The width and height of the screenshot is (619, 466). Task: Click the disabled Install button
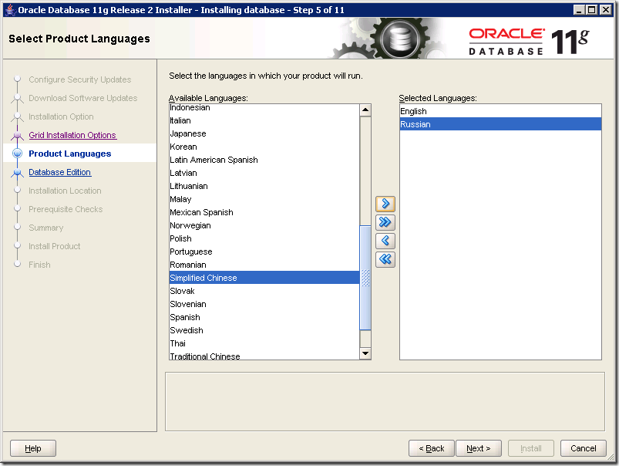531,448
